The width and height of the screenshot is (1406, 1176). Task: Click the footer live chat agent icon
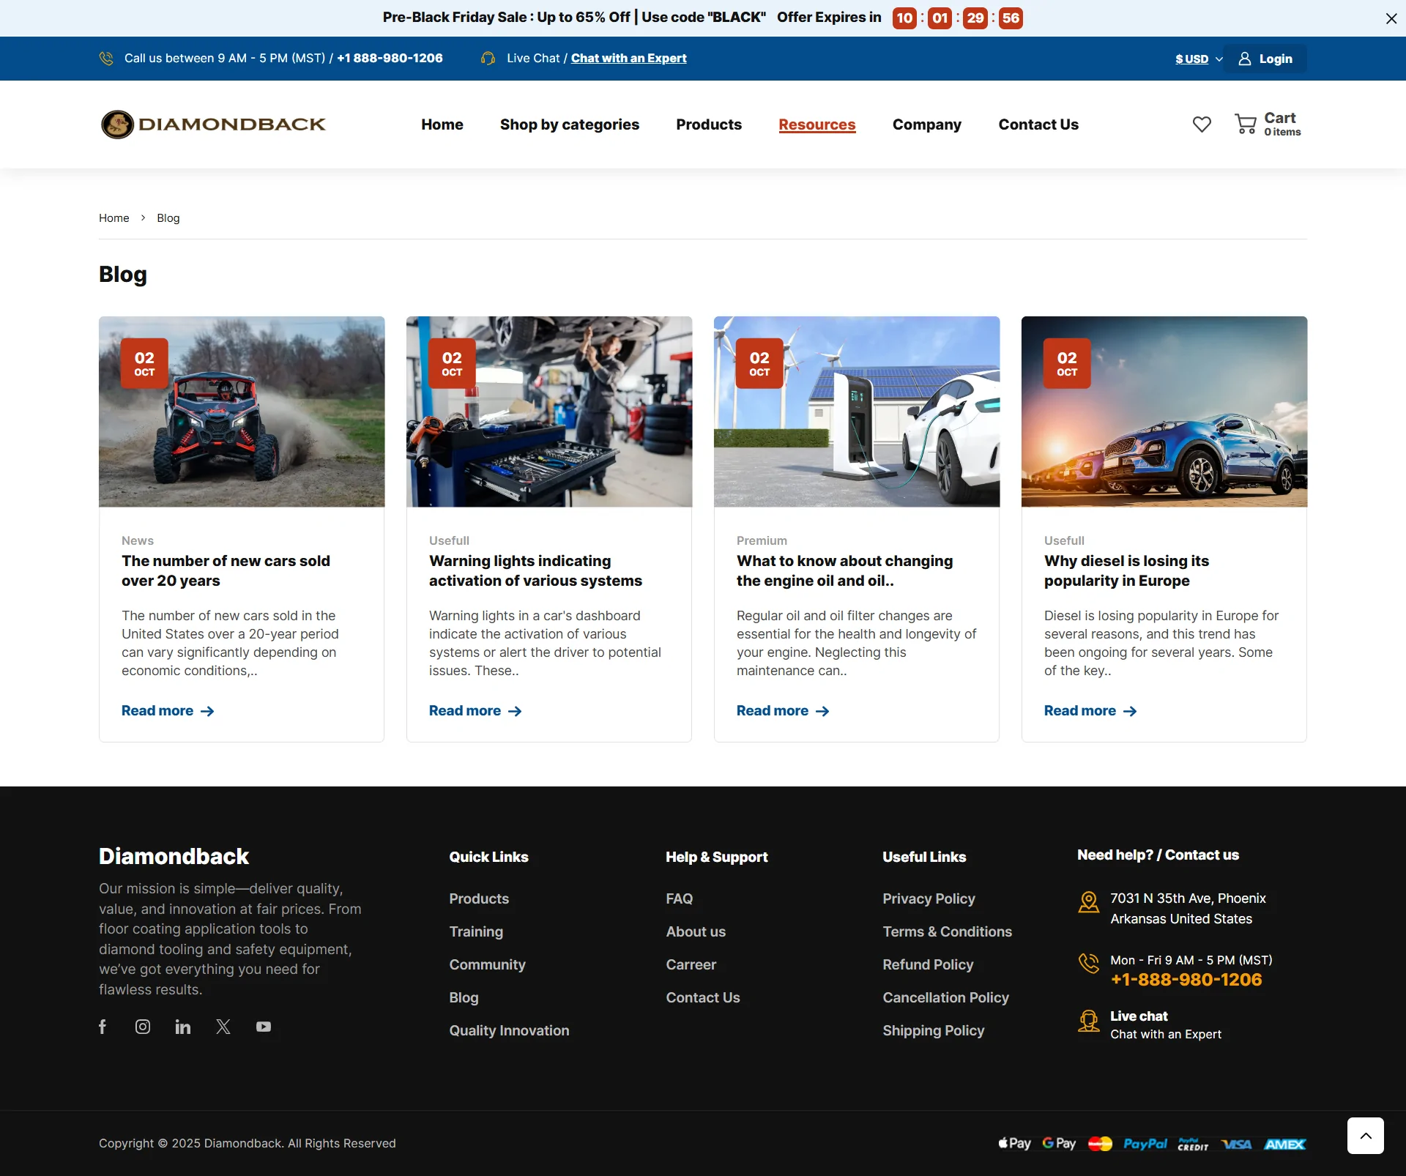pos(1089,1021)
